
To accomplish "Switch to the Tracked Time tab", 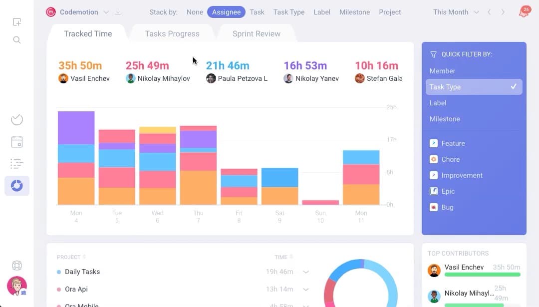I will point(88,33).
